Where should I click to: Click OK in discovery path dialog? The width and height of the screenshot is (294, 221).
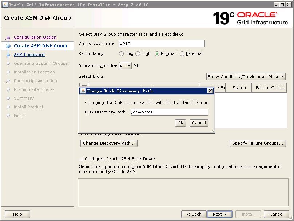tap(180, 123)
